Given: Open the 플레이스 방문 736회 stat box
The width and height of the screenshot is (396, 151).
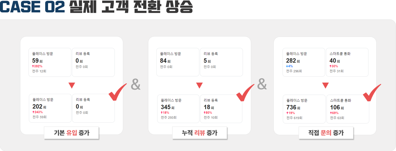Looking at the screenshot, I should (x=305, y=109).
